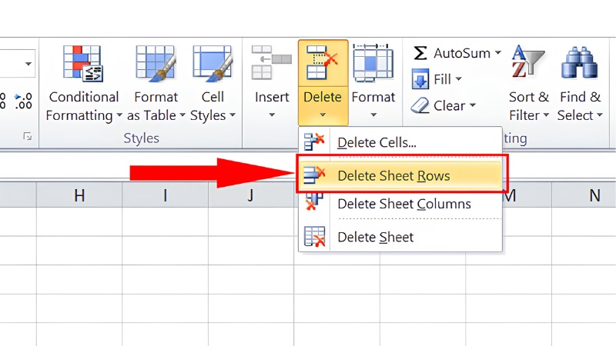Expand the AutoSum dropdown arrow
The image size is (616, 346).
click(x=497, y=52)
